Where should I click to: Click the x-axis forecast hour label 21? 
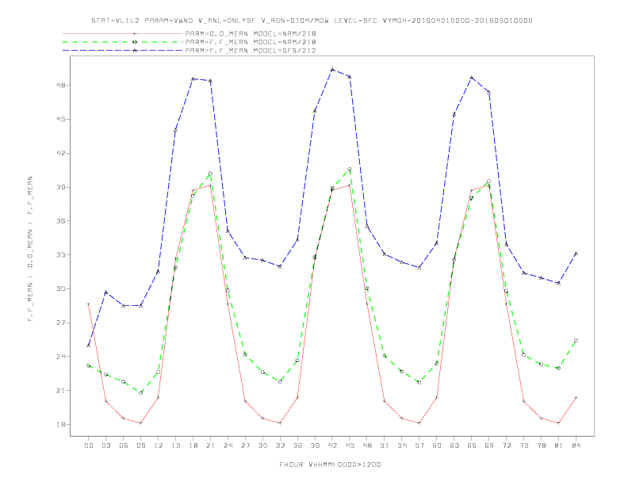click(210, 445)
